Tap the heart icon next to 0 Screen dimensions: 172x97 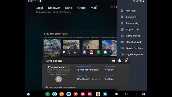[112, 7]
